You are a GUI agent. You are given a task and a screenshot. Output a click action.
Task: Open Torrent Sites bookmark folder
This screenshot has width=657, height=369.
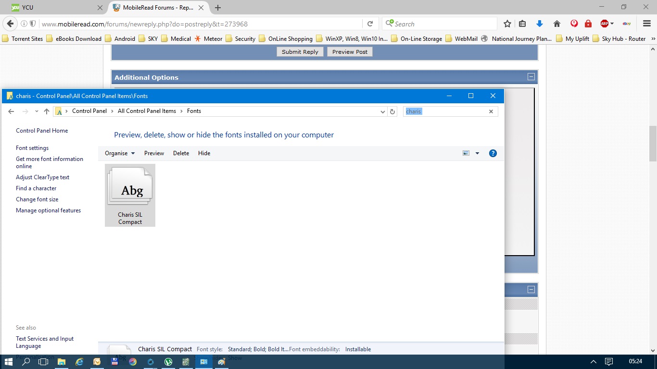coord(23,38)
